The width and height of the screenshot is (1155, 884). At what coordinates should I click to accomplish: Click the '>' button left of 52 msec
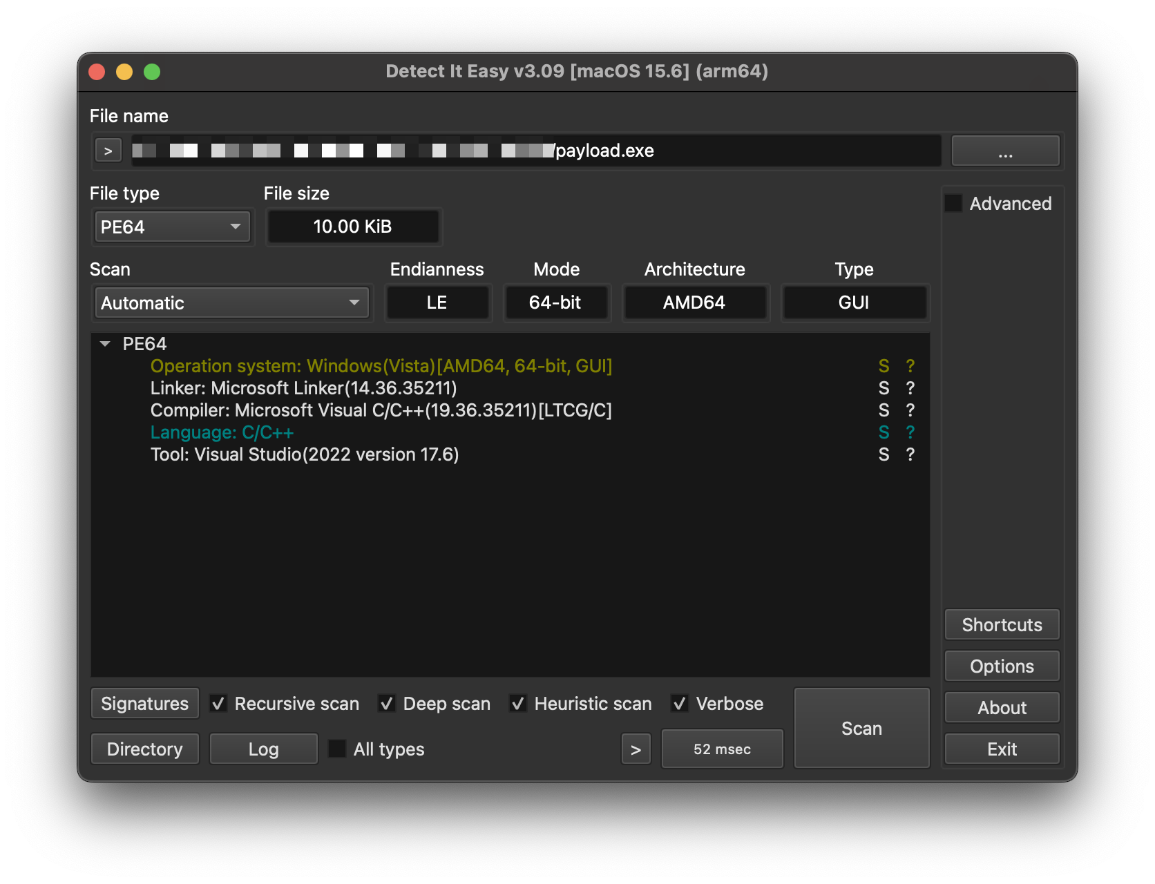(636, 749)
